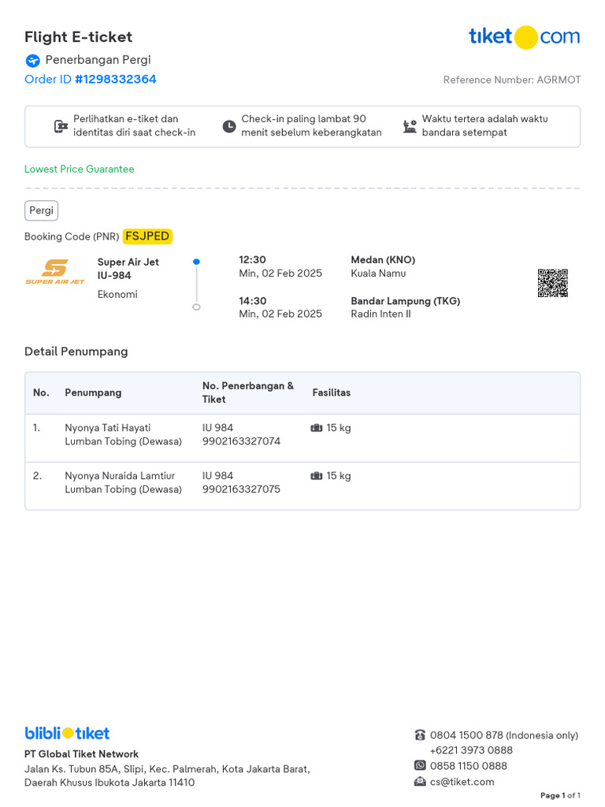Screen dimensions: 605x807
Task: Click Kuala Namu airport name
Action: click(378, 273)
